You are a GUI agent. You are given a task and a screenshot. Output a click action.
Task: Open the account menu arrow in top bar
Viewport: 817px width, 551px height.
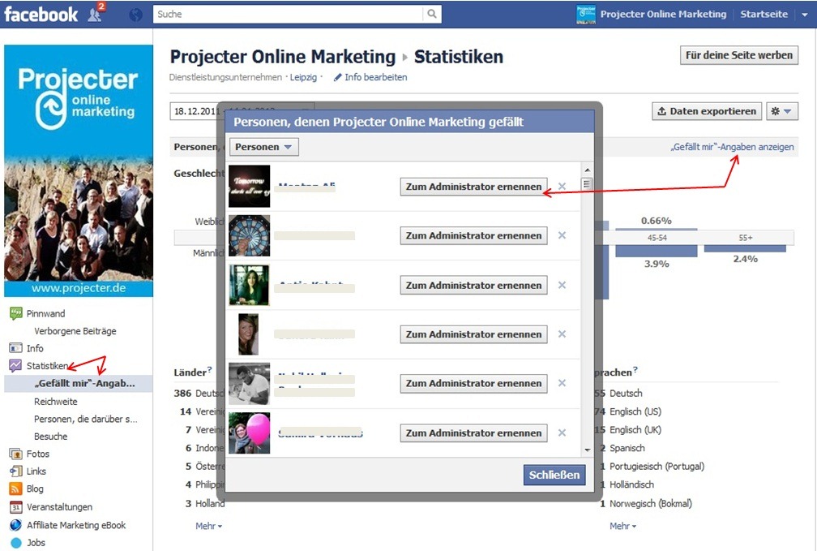(x=805, y=15)
